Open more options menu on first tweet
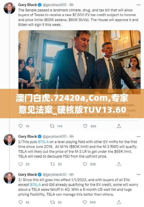Image resolution: width=144 pixels, height=207 pixels. (139, 5)
